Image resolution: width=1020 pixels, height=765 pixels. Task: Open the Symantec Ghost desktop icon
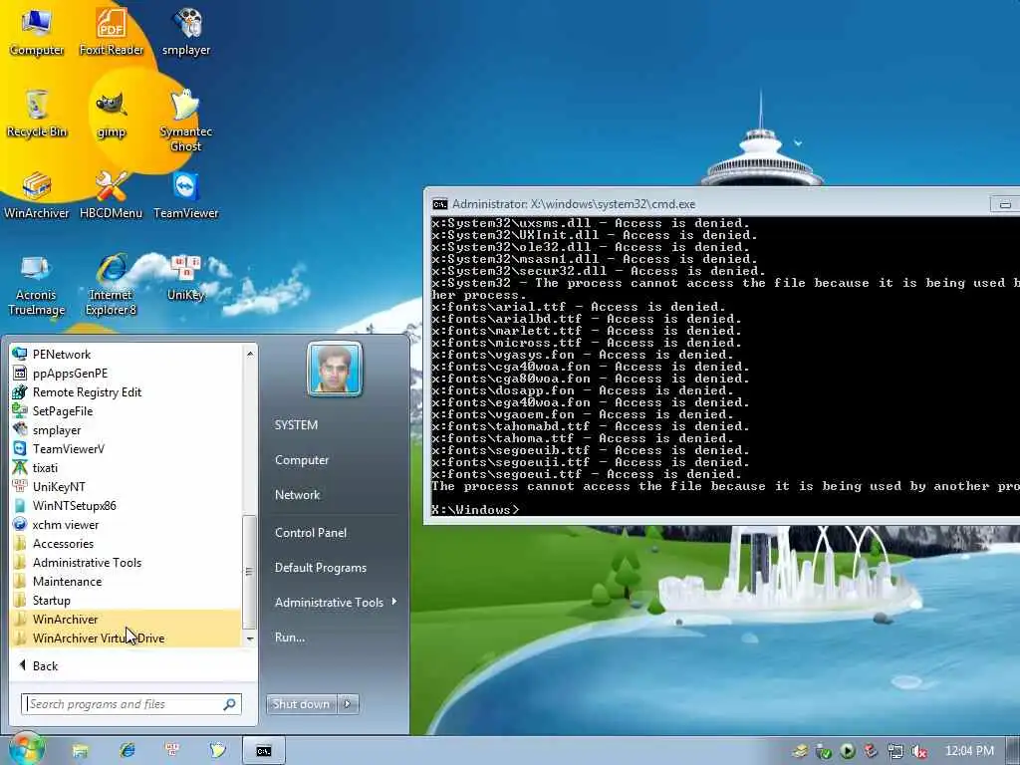pyautogui.click(x=186, y=121)
